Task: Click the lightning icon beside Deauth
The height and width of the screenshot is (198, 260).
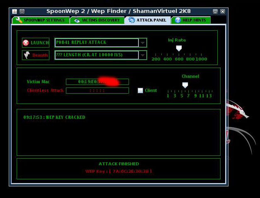Action: coord(27,55)
